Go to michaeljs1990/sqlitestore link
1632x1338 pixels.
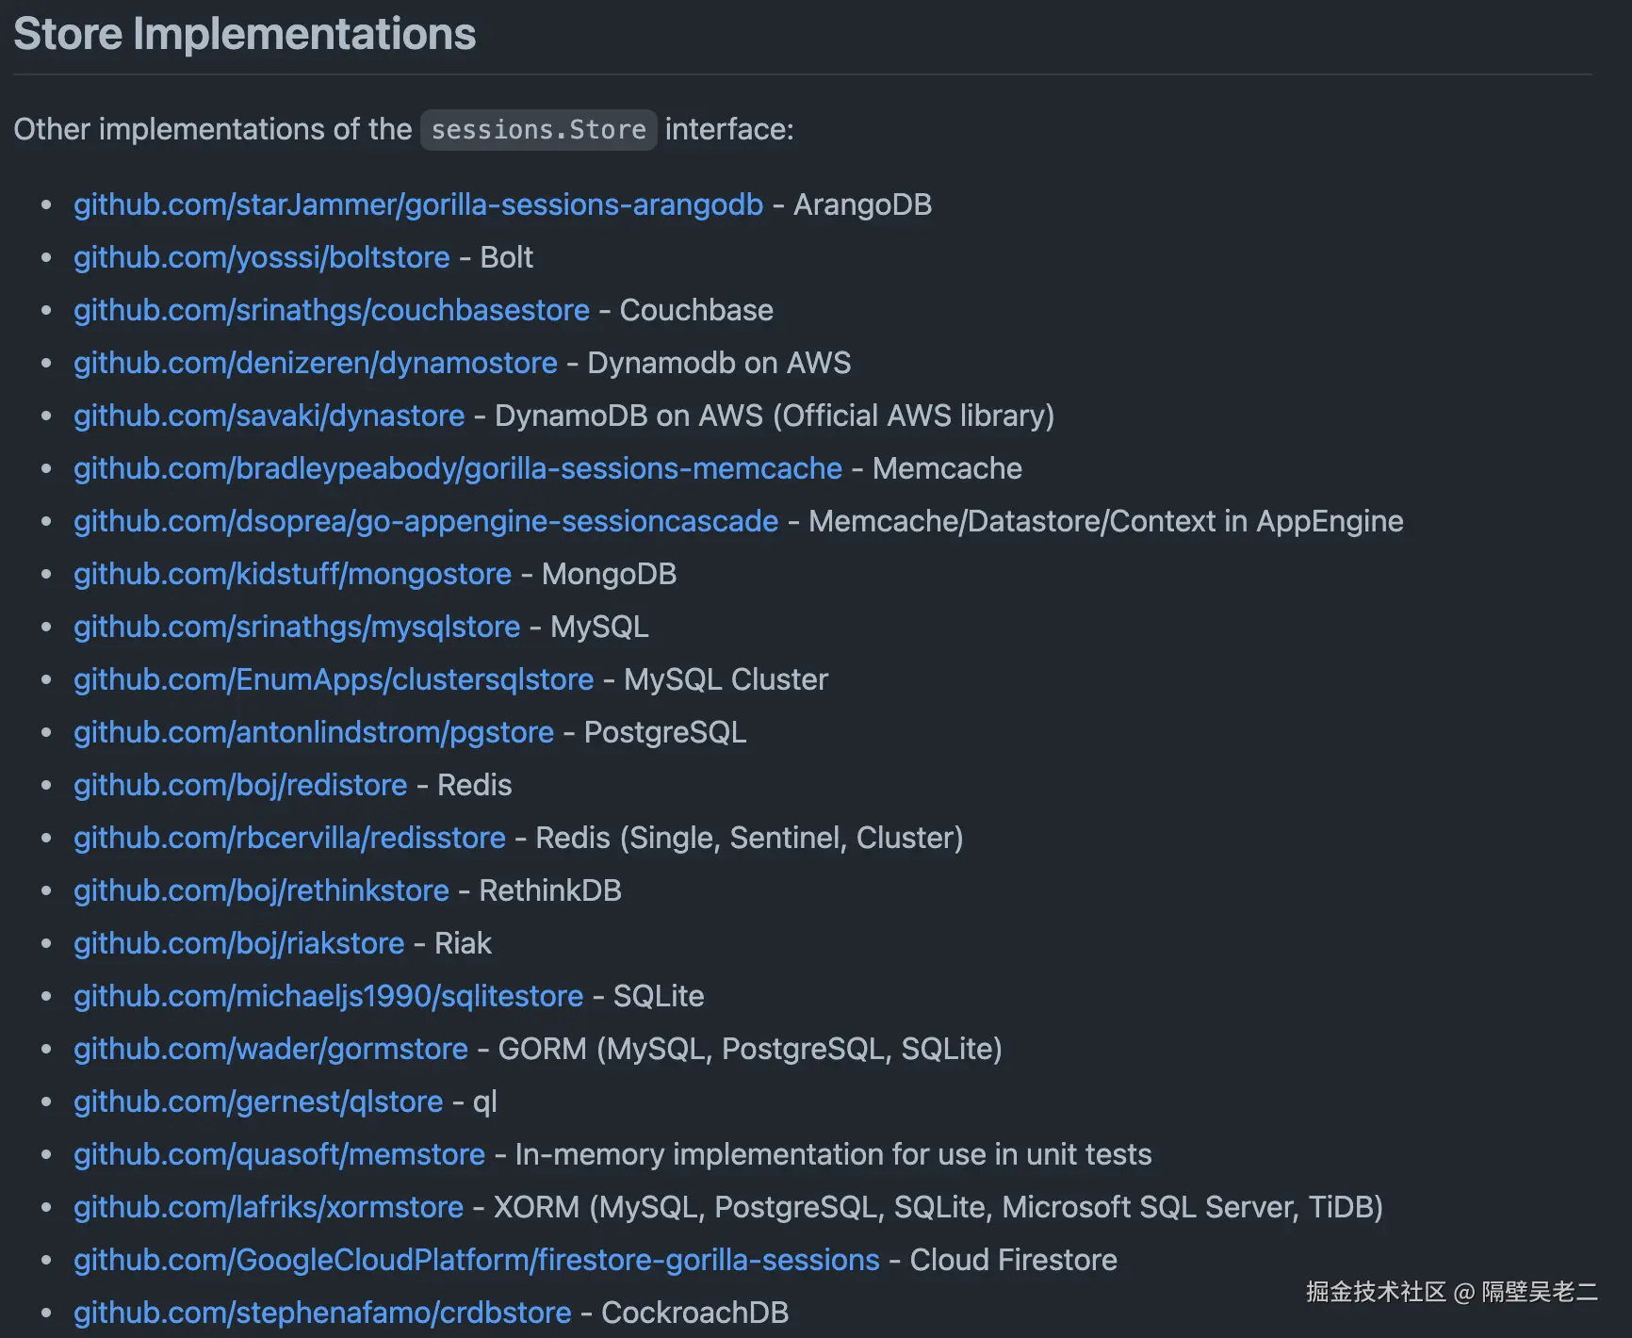(329, 996)
